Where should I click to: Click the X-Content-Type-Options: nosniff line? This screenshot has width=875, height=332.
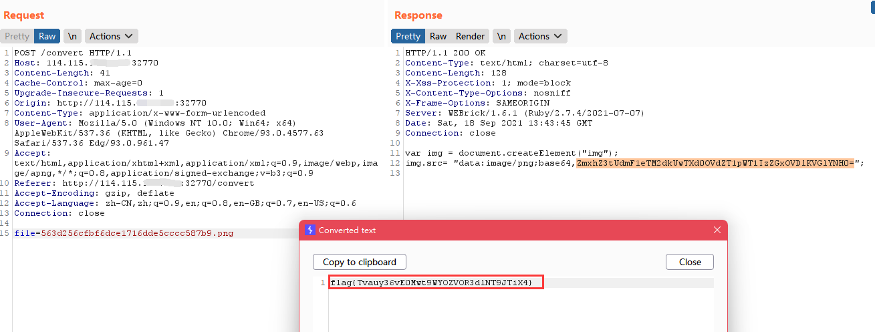point(488,93)
